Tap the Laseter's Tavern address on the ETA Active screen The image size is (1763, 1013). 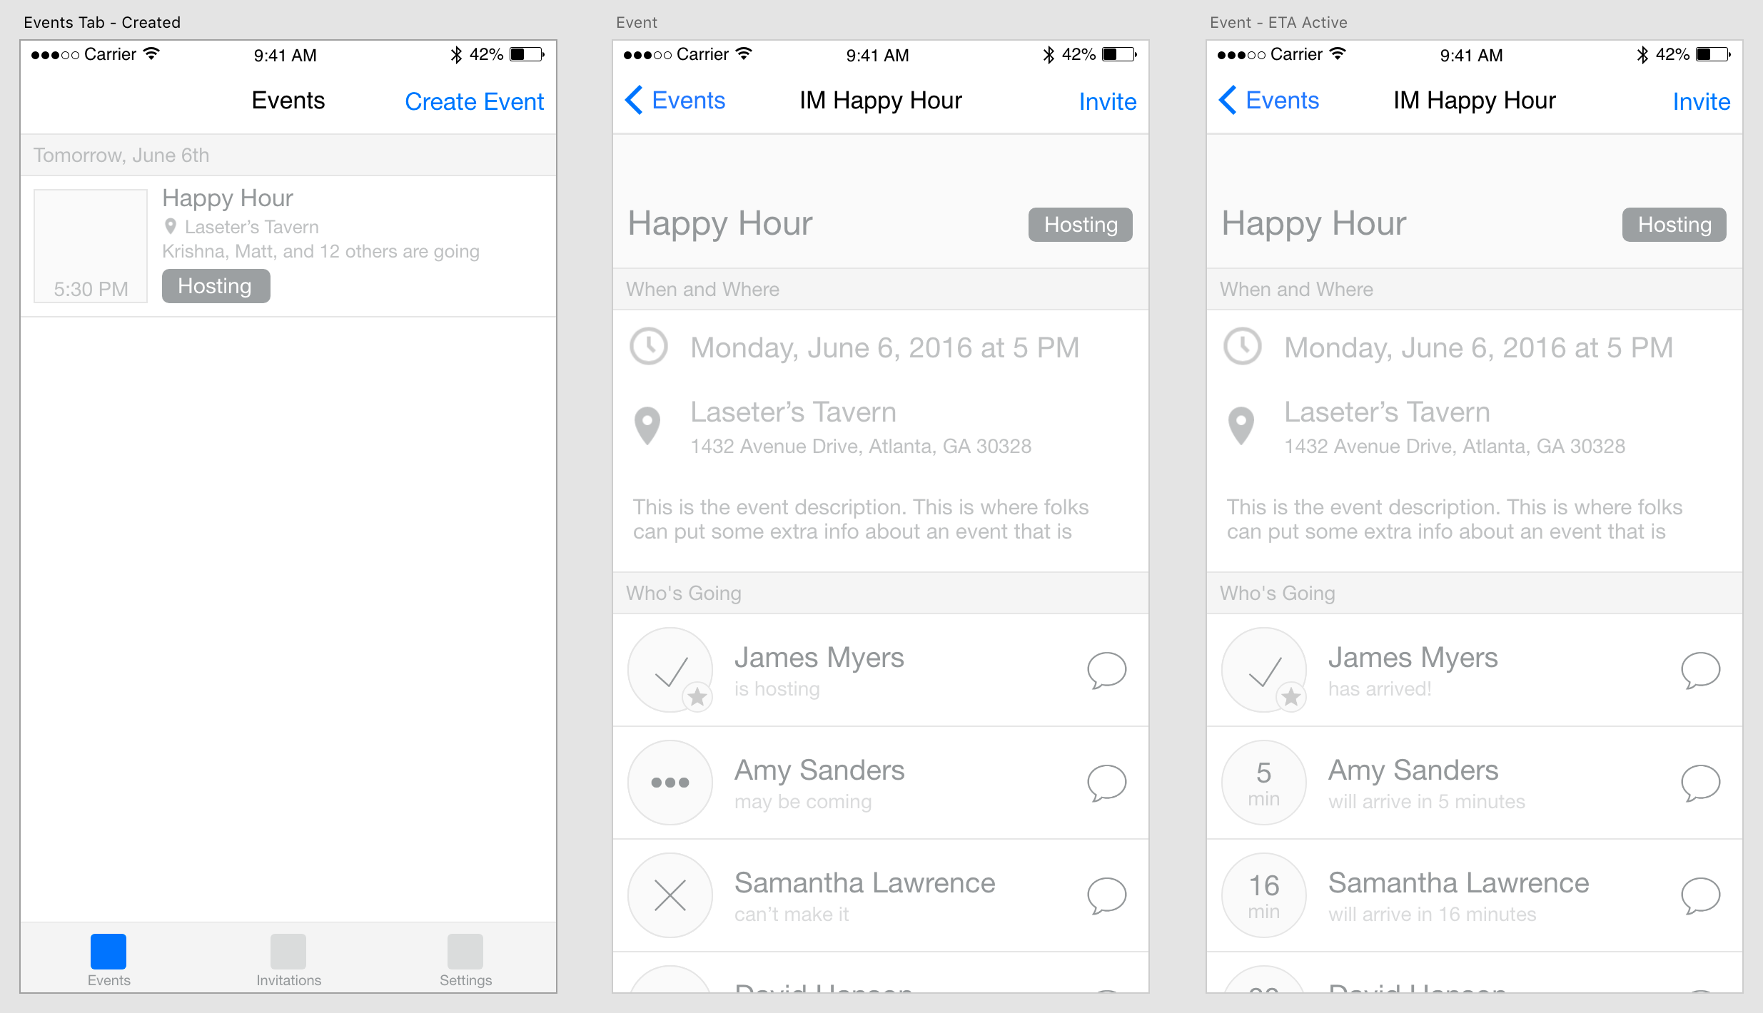pyautogui.click(x=1455, y=447)
